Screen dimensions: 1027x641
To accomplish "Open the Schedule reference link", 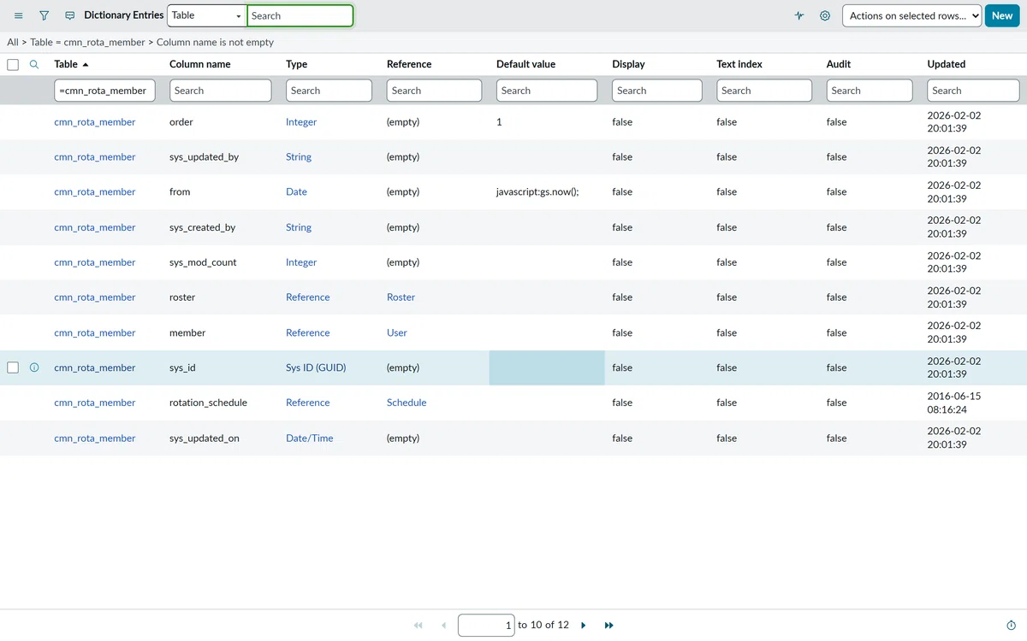I will (x=407, y=403).
